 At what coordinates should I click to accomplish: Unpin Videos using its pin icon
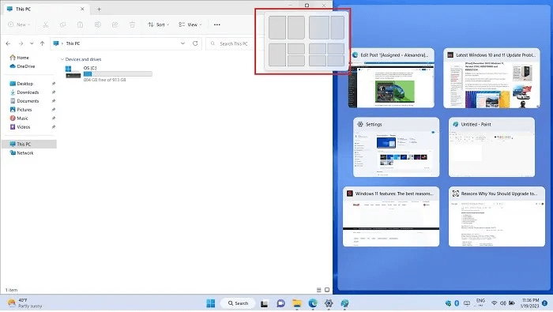click(54, 127)
